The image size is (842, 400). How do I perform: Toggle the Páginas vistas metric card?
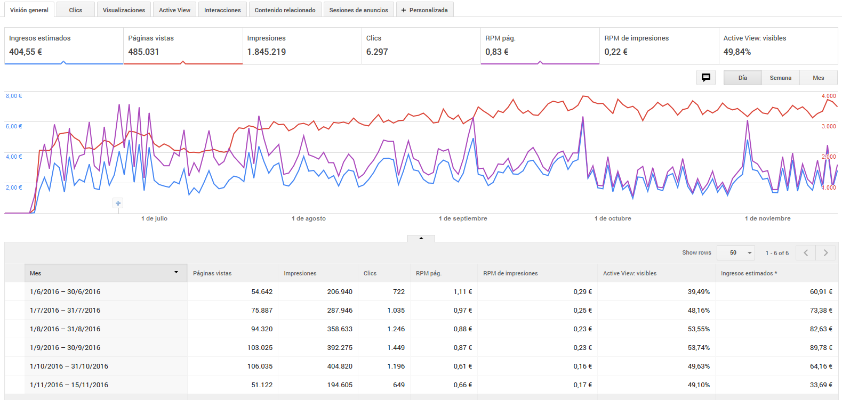[183, 46]
